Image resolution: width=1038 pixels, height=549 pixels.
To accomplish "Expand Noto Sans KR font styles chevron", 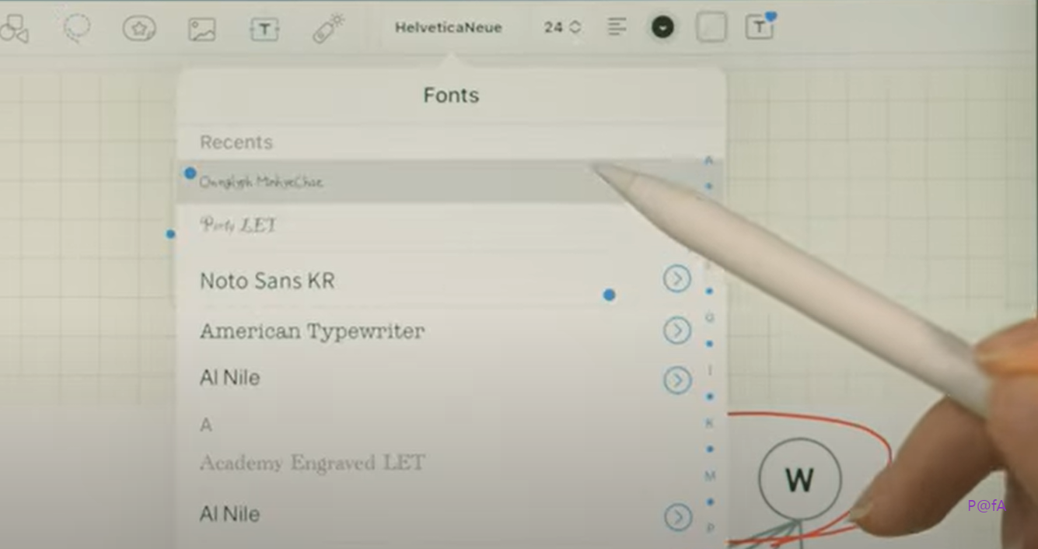I will [676, 278].
